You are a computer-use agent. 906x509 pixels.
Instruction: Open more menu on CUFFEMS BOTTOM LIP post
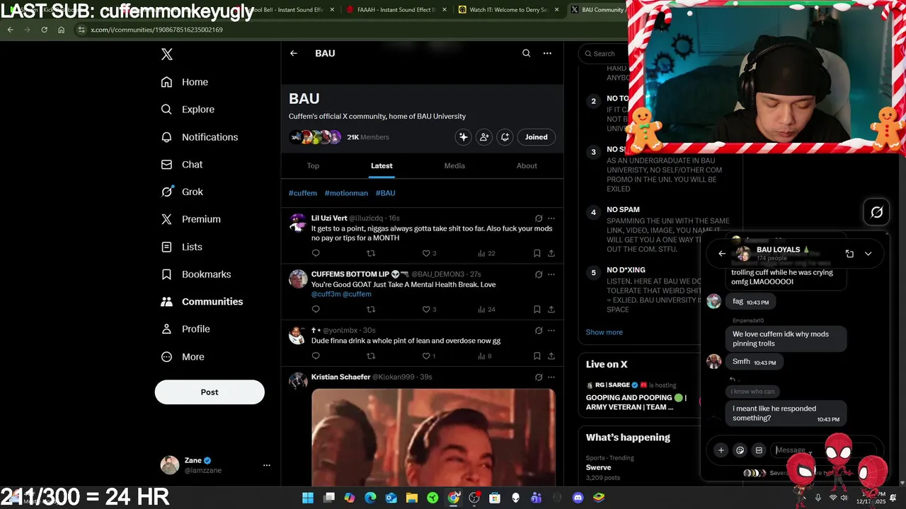[x=551, y=274]
